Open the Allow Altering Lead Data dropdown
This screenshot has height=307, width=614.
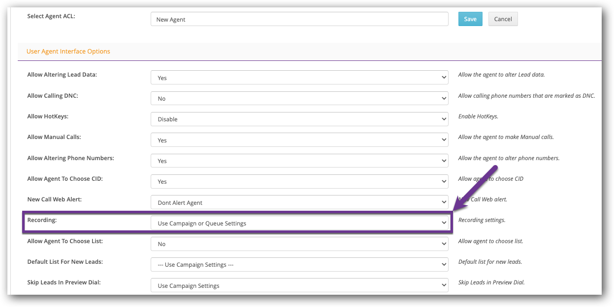299,77
